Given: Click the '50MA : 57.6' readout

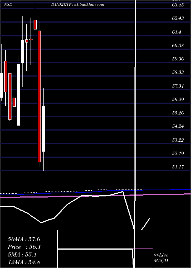Looking at the screenshot, I should (x=24, y=239).
